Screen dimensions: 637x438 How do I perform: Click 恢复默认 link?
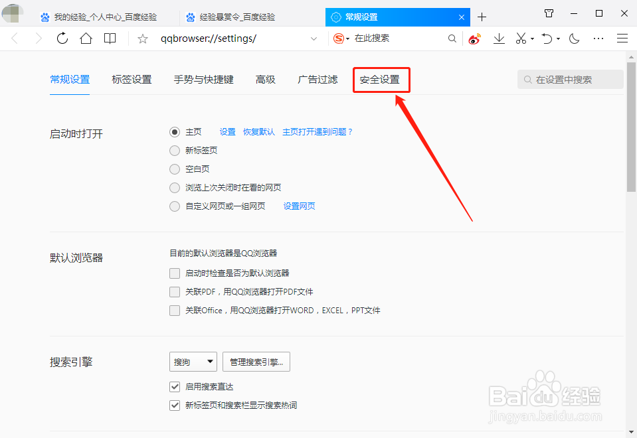click(259, 132)
